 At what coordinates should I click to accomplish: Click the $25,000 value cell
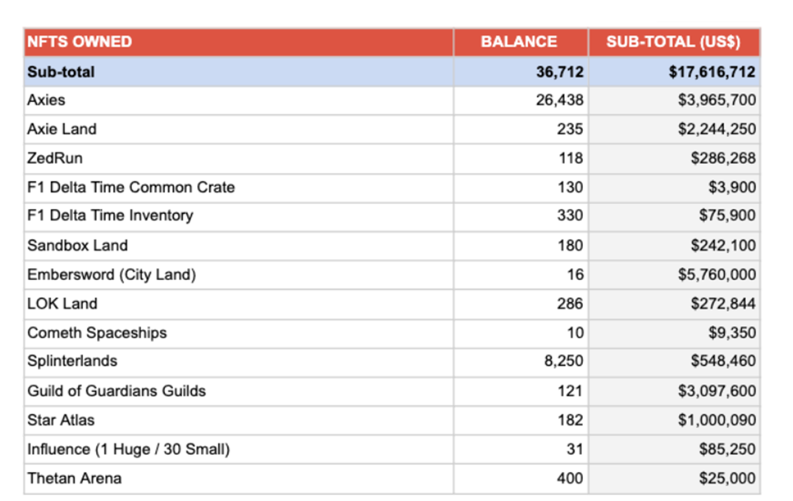tap(674, 478)
